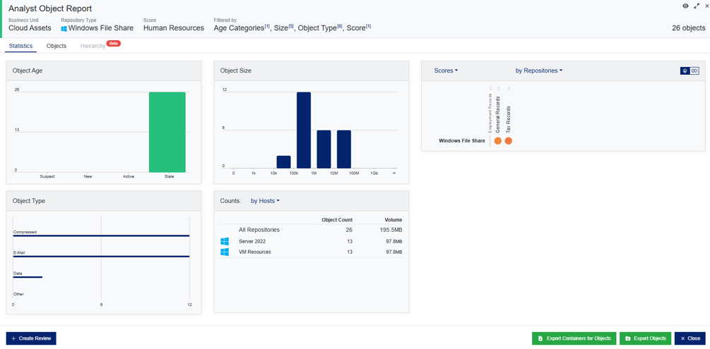Click the Object Type filter link
710x349 pixels.
(x=320, y=28)
